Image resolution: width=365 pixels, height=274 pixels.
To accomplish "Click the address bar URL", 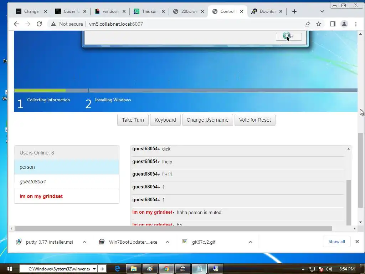I will click(116, 24).
